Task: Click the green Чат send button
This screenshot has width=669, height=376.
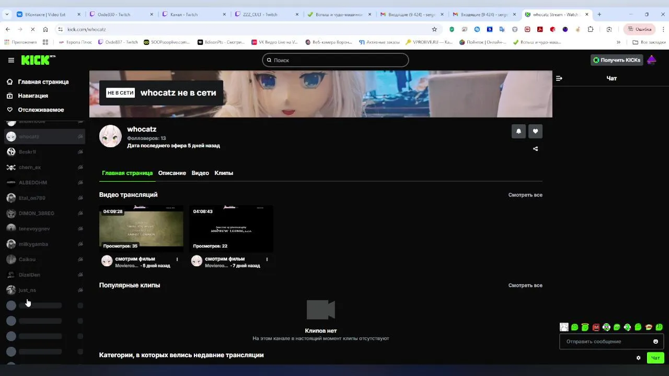Action: 655,358
